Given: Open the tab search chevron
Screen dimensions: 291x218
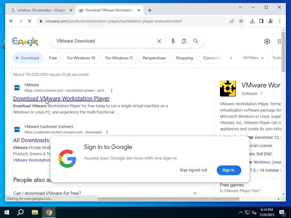Looking at the screenshot, I should coord(240,7).
